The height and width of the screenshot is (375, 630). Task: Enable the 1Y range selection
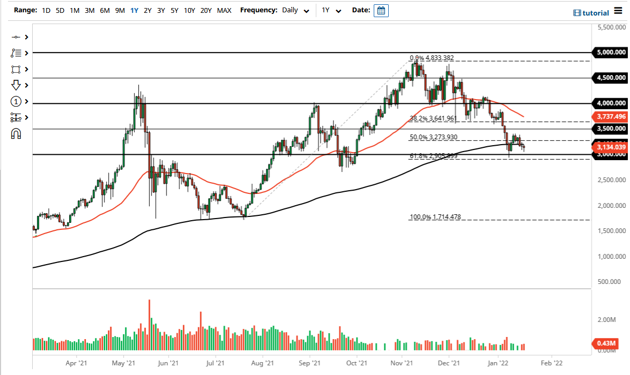click(x=134, y=10)
